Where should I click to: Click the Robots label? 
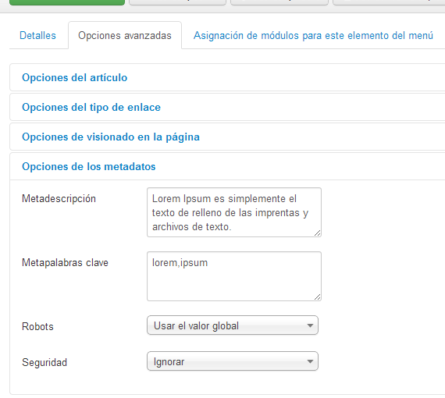(37, 326)
